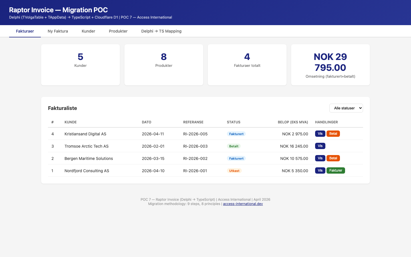Screen dimensions: 411x257
Task: Go to the Produkter tab
Action: 118,31
